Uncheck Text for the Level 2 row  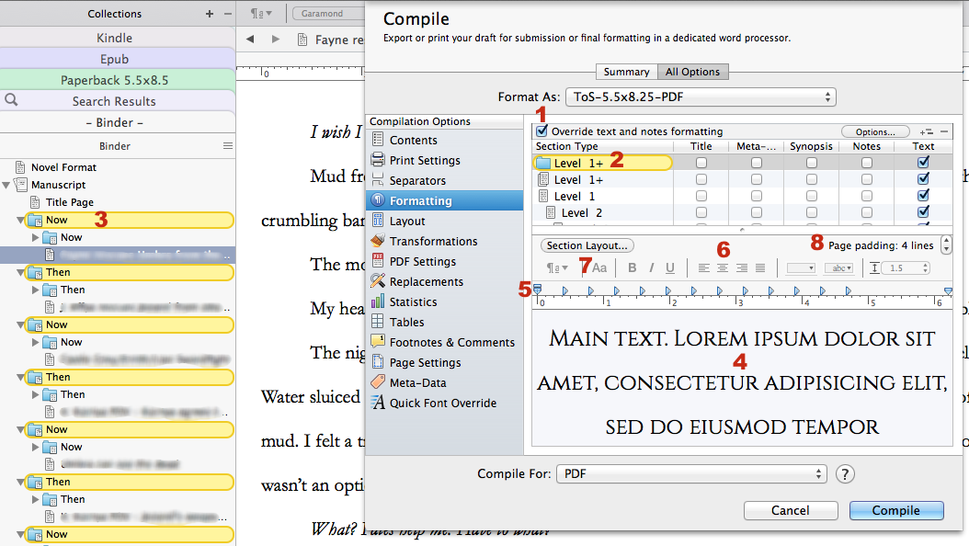point(924,212)
